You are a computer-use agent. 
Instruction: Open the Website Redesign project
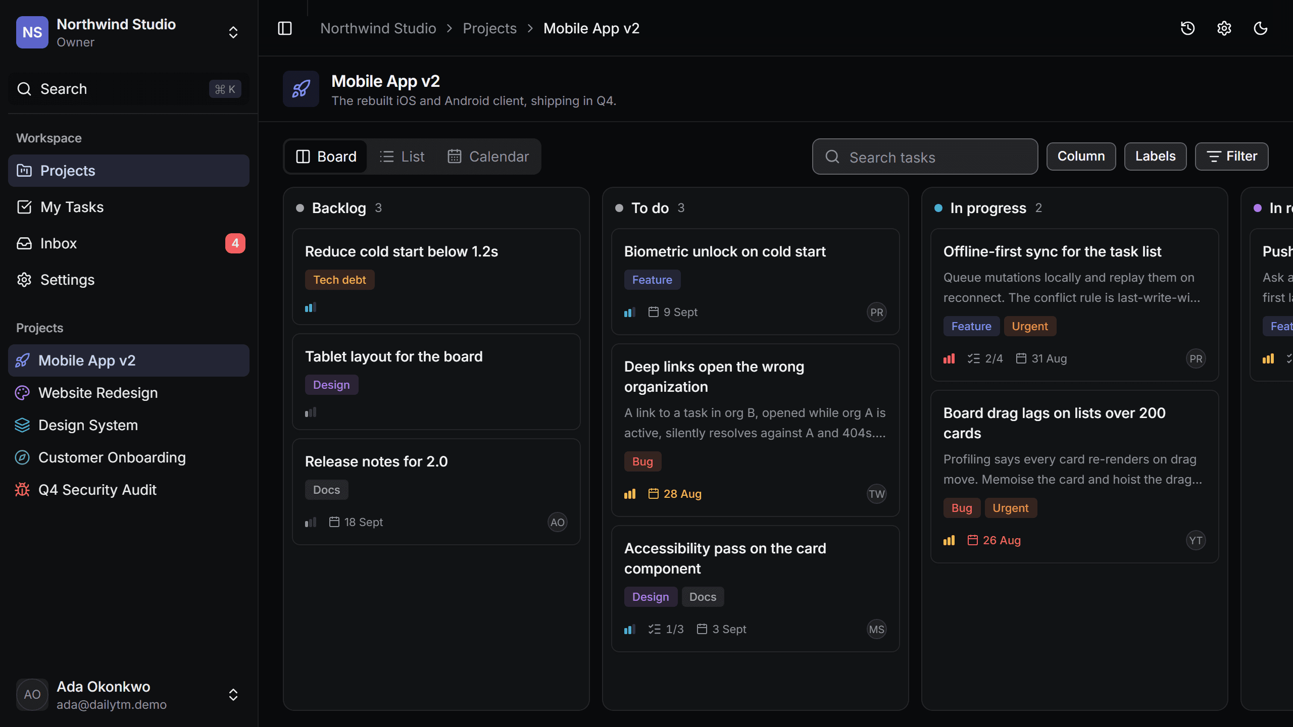[129, 393]
